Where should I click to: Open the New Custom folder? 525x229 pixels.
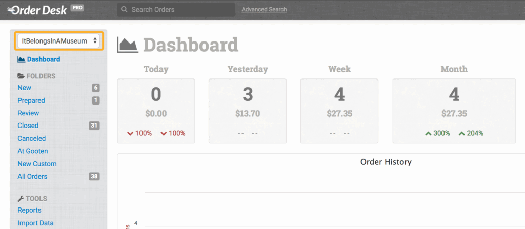tap(37, 164)
